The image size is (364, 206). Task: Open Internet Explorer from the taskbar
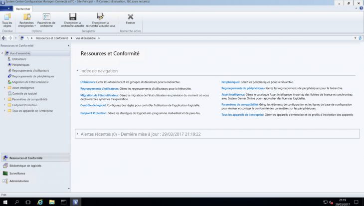point(40,202)
